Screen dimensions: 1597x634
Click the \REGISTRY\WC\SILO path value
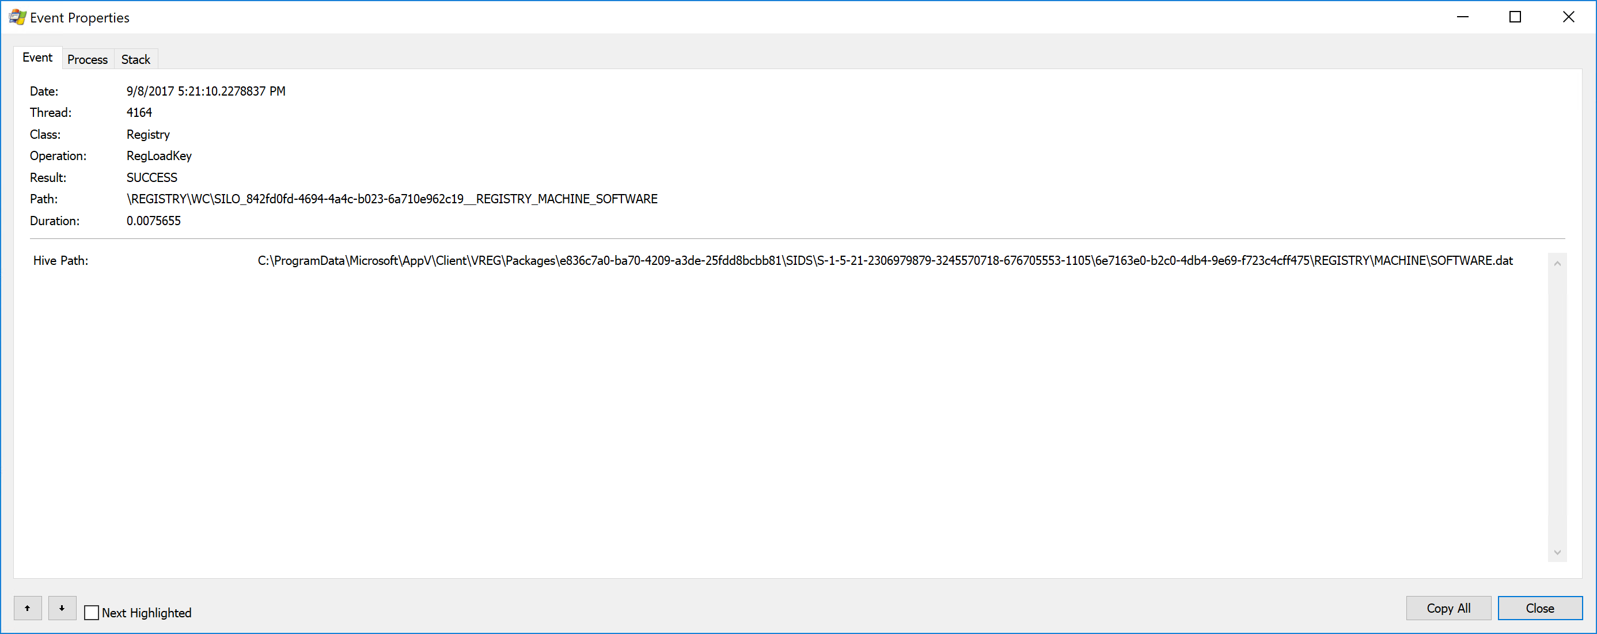392,199
